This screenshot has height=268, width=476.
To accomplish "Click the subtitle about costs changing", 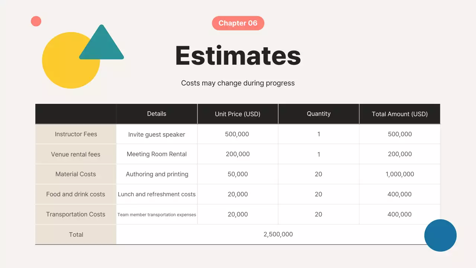I will [x=238, y=83].
